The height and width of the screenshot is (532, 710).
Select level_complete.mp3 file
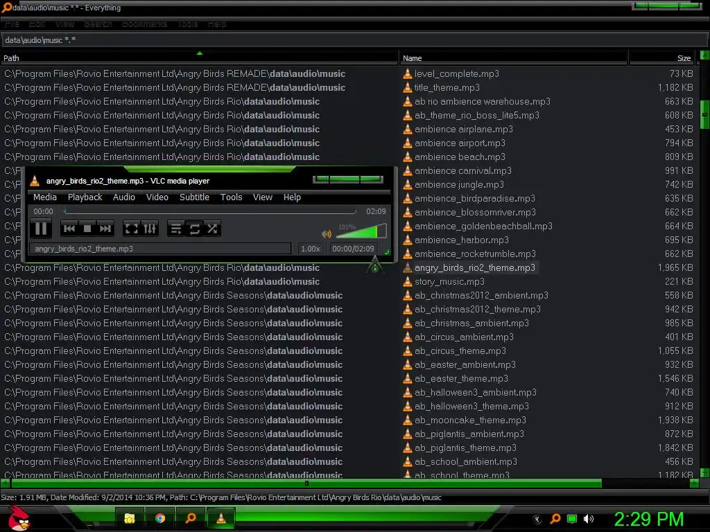tap(457, 73)
